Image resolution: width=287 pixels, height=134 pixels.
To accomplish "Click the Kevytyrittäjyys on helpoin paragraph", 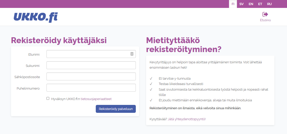I will point(206,65).
